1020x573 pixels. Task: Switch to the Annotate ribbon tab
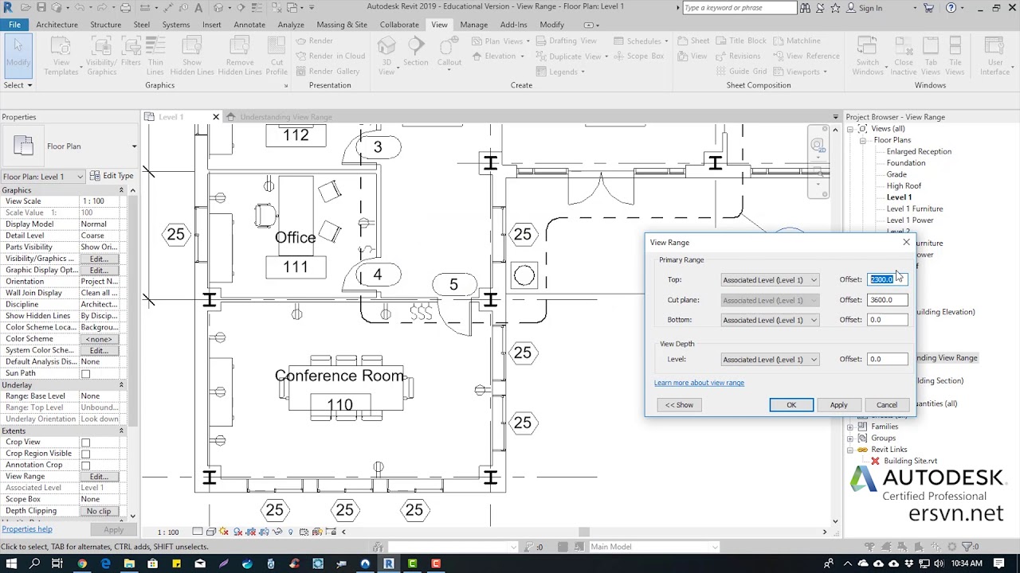pyautogui.click(x=249, y=25)
